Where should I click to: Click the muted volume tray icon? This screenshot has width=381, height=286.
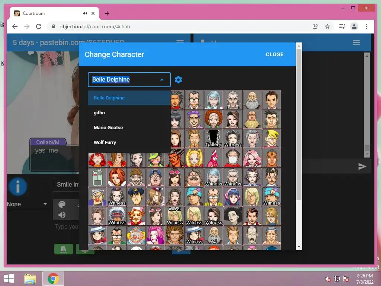(x=328, y=279)
